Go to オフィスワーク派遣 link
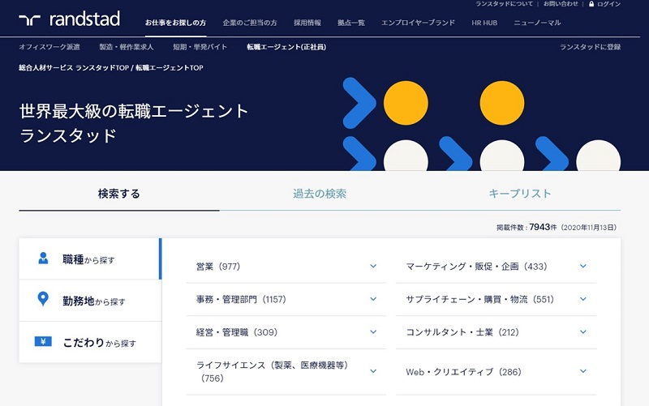Screen dimensions: 649x406 [x=49, y=47]
